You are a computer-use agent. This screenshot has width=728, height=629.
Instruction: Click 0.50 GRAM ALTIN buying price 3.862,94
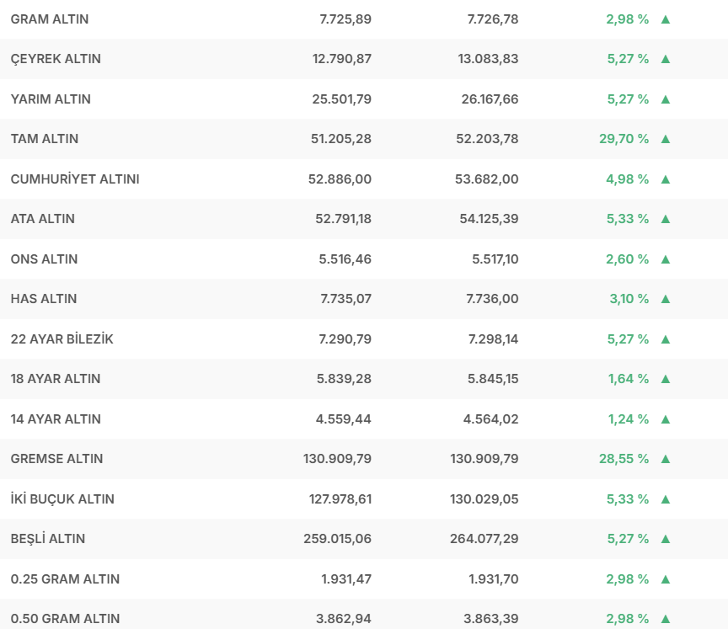click(343, 619)
